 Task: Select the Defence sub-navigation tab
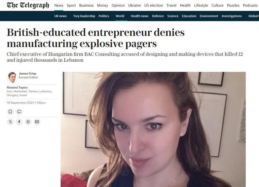(x=158, y=16)
